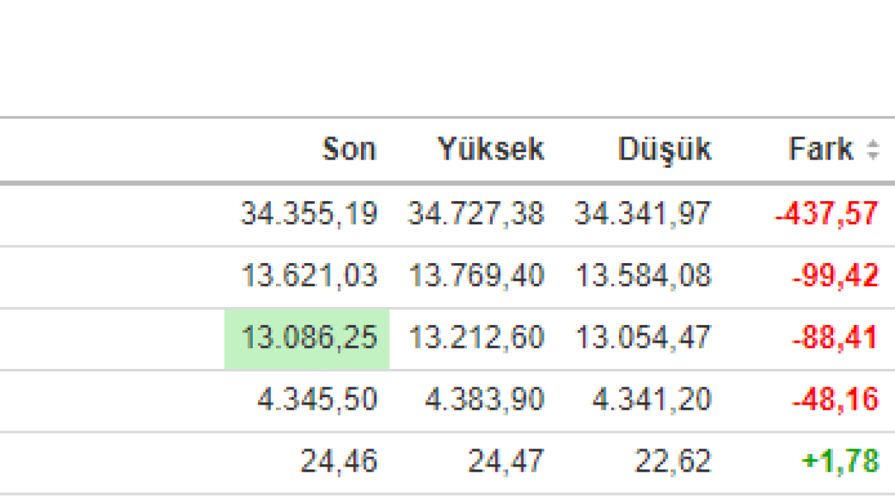Image resolution: width=895 pixels, height=503 pixels.
Task: Select the Düşük value 22,62
Action: (x=673, y=462)
